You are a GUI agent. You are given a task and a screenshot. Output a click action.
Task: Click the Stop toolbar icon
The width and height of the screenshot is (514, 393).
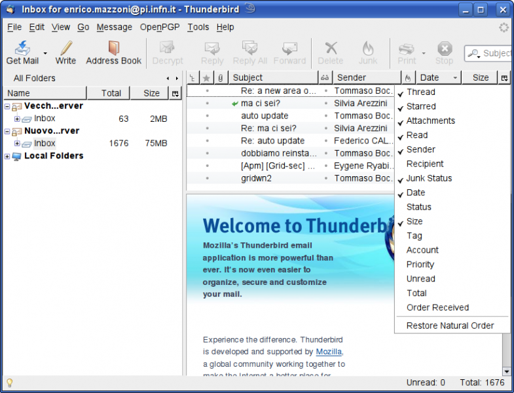tap(445, 48)
